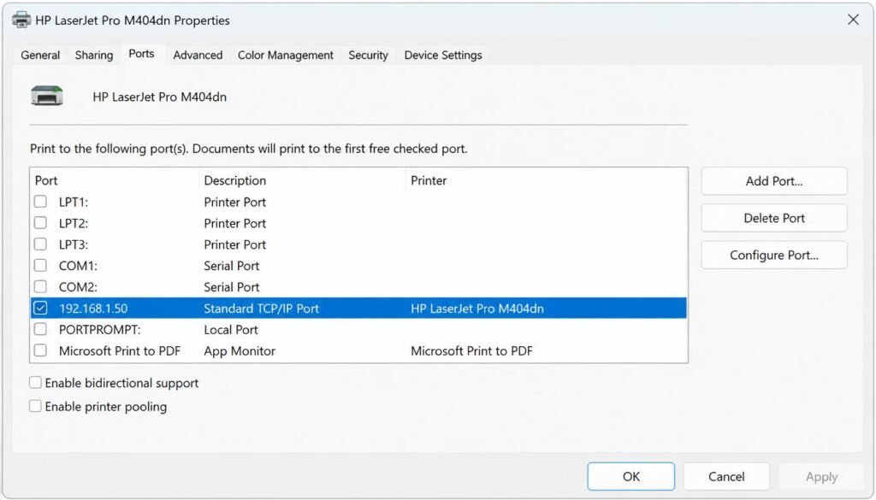Open the Color Management tab
The image size is (876, 500).
point(286,55)
